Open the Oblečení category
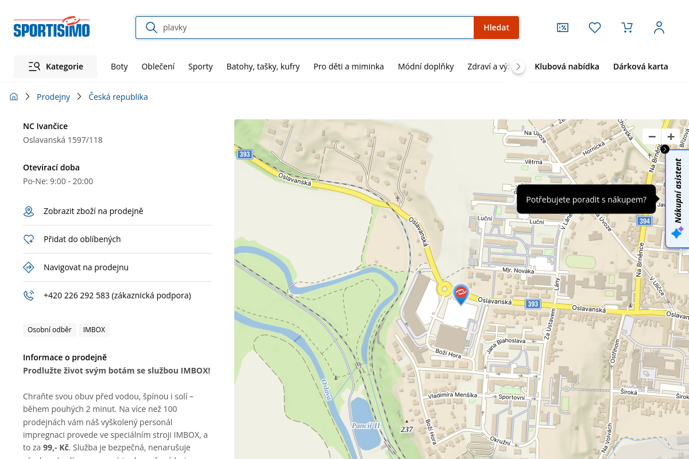This screenshot has width=689, height=459. click(x=158, y=67)
